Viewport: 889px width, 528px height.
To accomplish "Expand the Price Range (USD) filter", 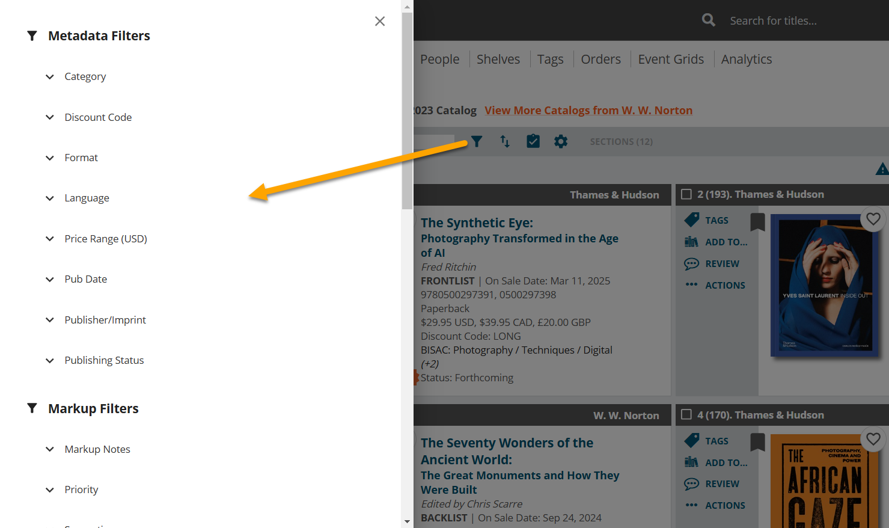I will click(x=105, y=239).
